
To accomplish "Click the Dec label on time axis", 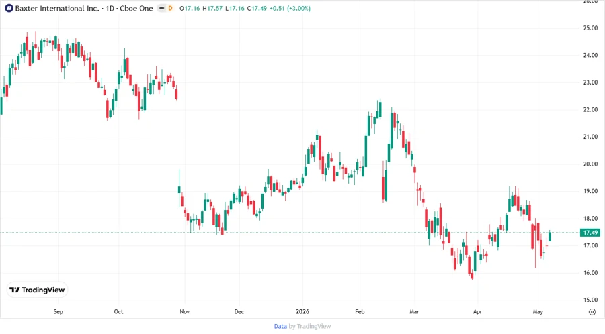I will tap(239, 311).
